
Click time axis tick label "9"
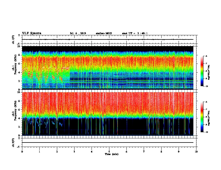click(x=179, y=152)
